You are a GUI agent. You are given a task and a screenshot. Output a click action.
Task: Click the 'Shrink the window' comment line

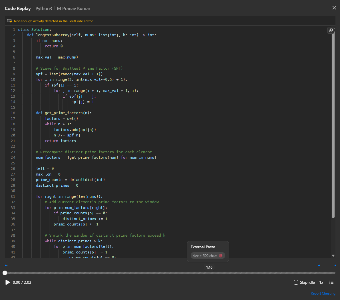pyautogui.click(x=105, y=235)
